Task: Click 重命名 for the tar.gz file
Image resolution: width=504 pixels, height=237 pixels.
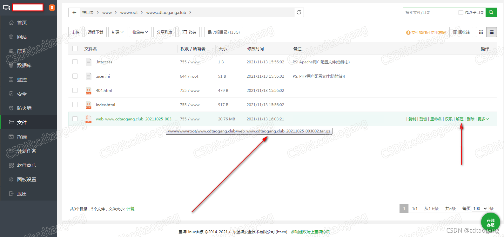Action: point(436,119)
